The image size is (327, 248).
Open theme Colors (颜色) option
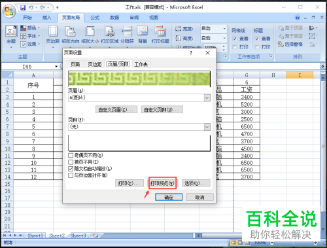[x=30, y=28]
